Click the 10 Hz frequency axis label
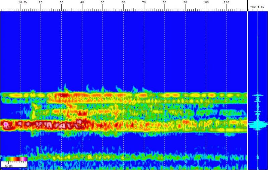Viewport: 268px width, 170px height. tap(23, 2)
